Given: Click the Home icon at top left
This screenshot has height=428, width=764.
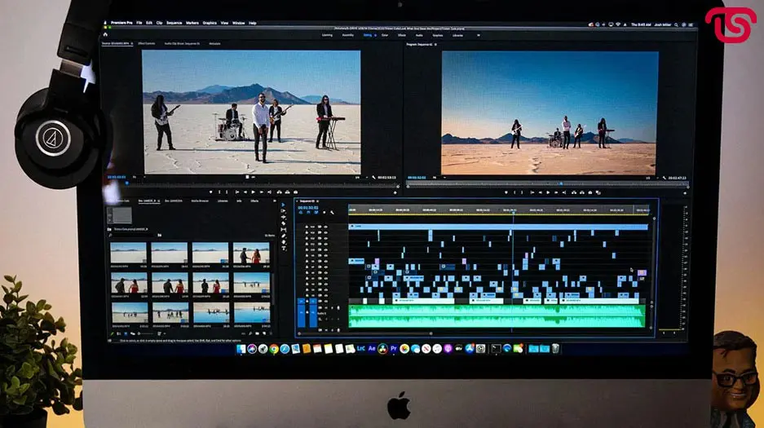Looking at the screenshot, I should [x=105, y=34].
